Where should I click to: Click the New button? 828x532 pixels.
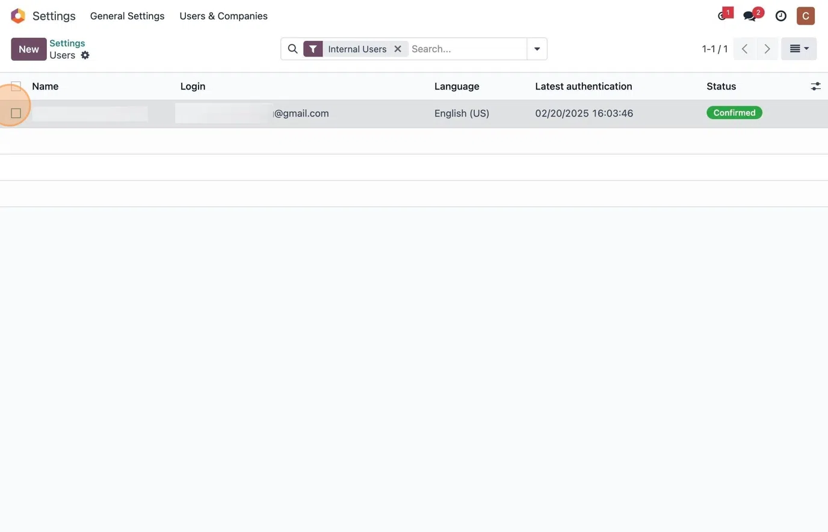click(x=28, y=49)
